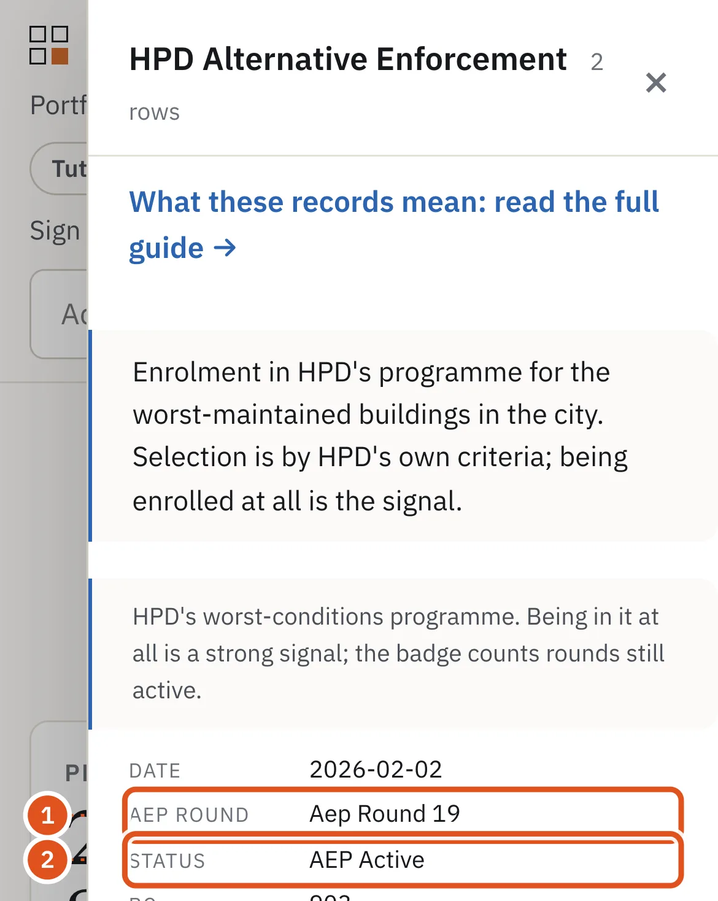
Task: Select the date value 2026-02-02
Action: tap(376, 770)
